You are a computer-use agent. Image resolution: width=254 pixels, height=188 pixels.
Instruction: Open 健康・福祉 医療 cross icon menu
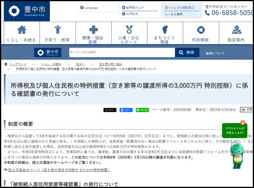click(94, 33)
